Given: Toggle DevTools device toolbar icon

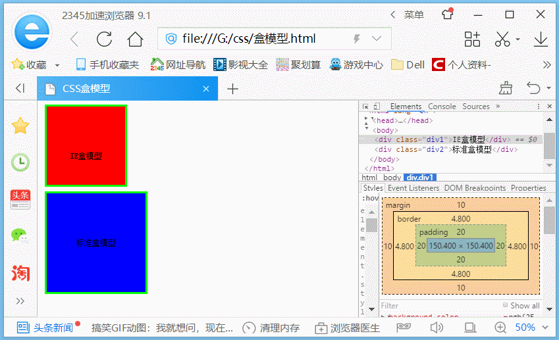Looking at the screenshot, I should [377, 107].
